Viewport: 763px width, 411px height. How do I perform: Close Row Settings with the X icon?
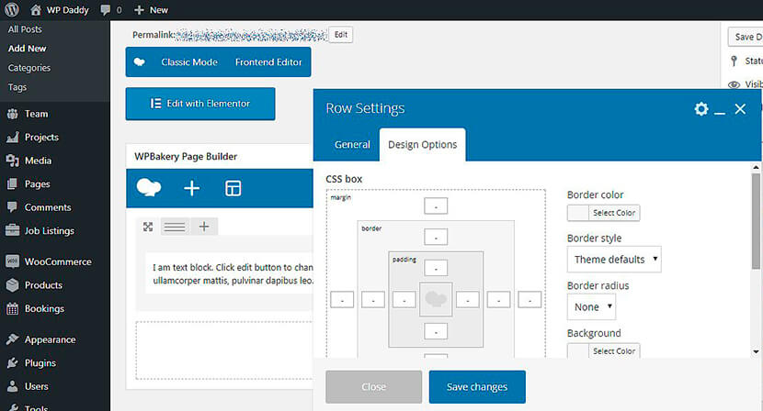[740, 109]
